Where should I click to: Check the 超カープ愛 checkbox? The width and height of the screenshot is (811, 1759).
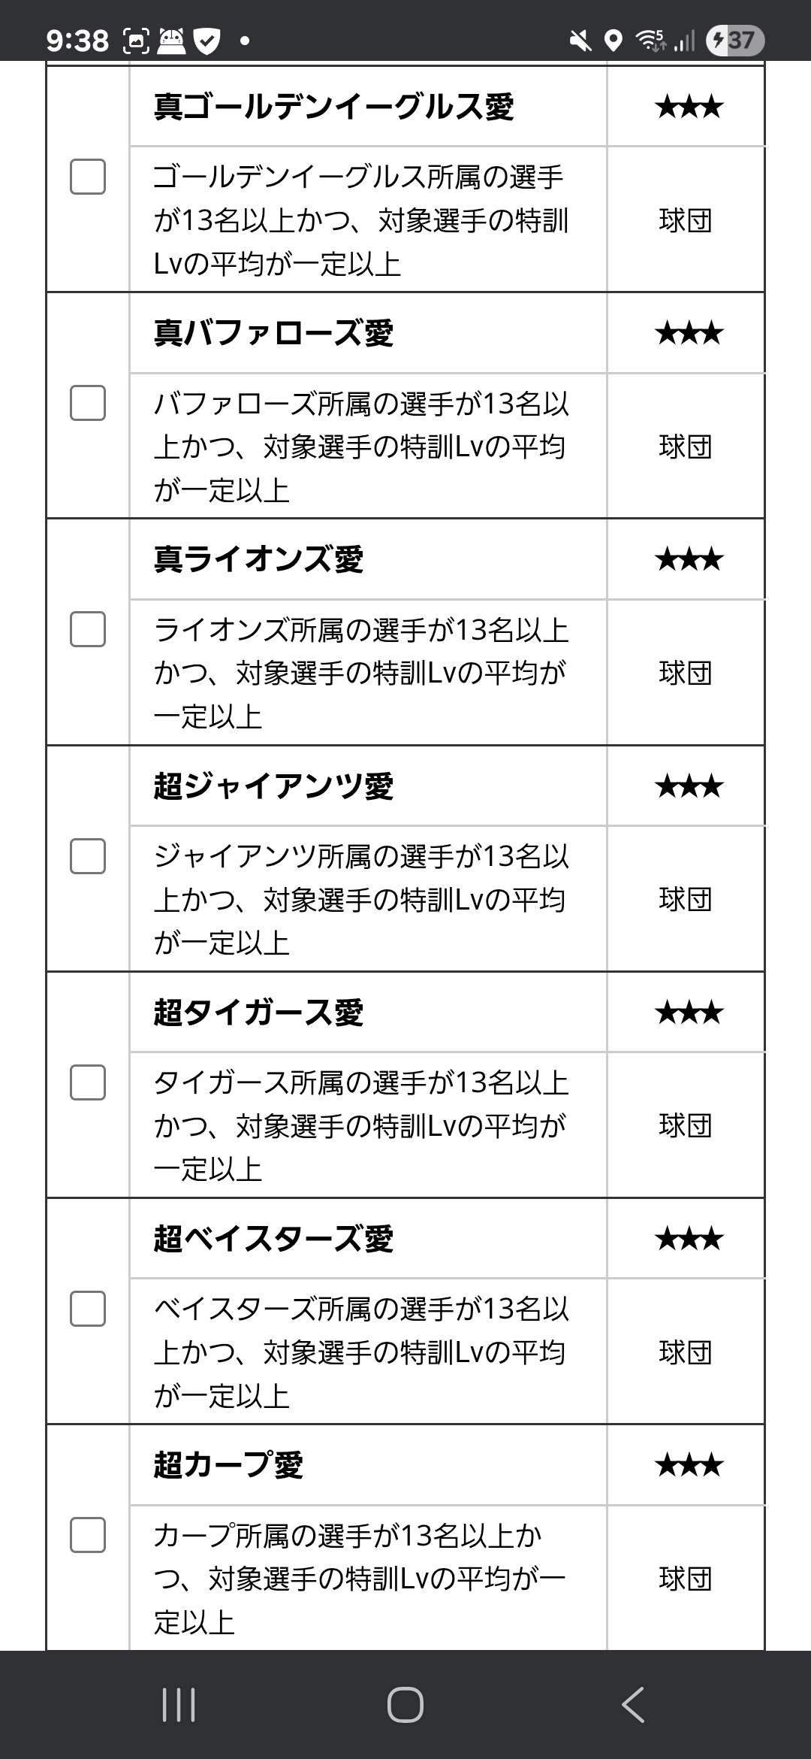click(x=88, y=1535)
